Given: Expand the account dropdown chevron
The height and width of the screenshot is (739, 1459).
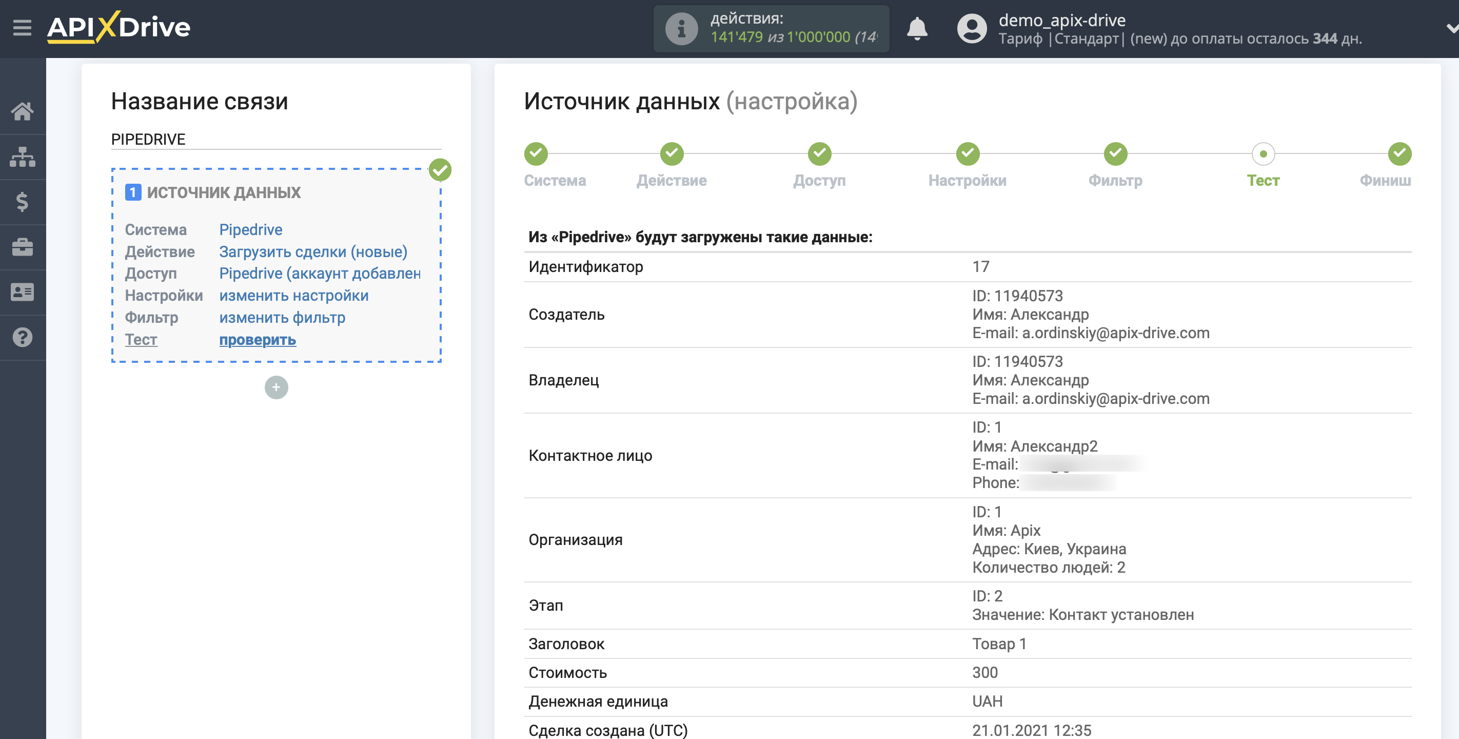Looking at the screenshot, I should tap(1451, 28).
